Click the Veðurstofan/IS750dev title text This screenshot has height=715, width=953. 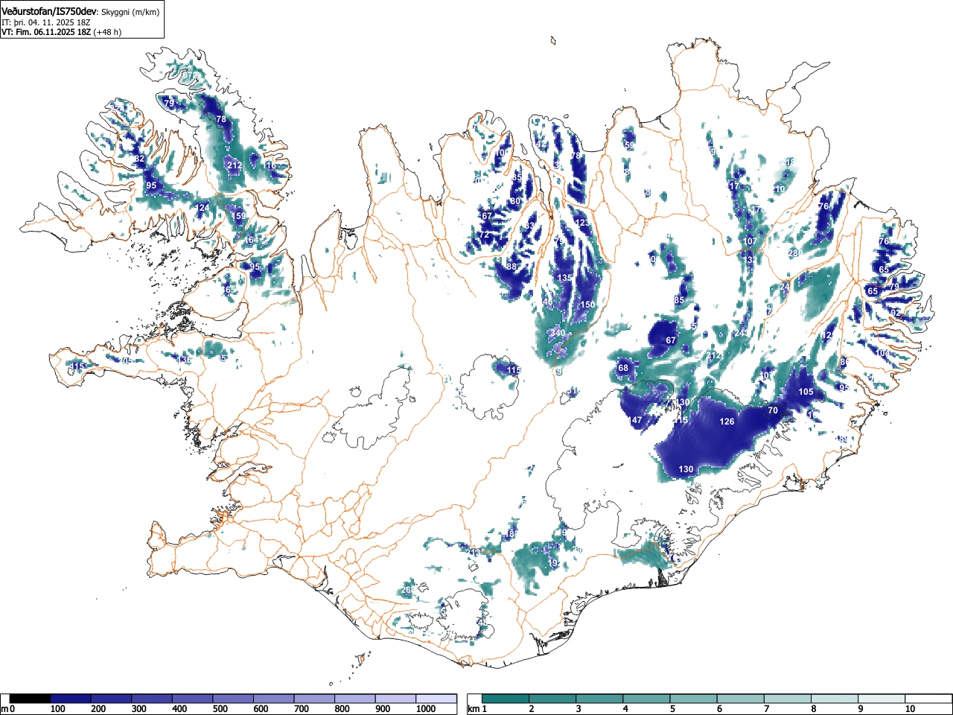[x=49, y=11]
